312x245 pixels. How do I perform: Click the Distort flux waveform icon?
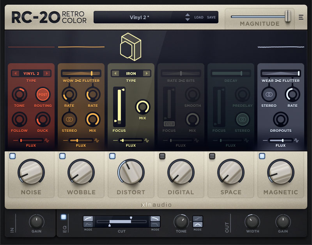click(x=147, y=140)
